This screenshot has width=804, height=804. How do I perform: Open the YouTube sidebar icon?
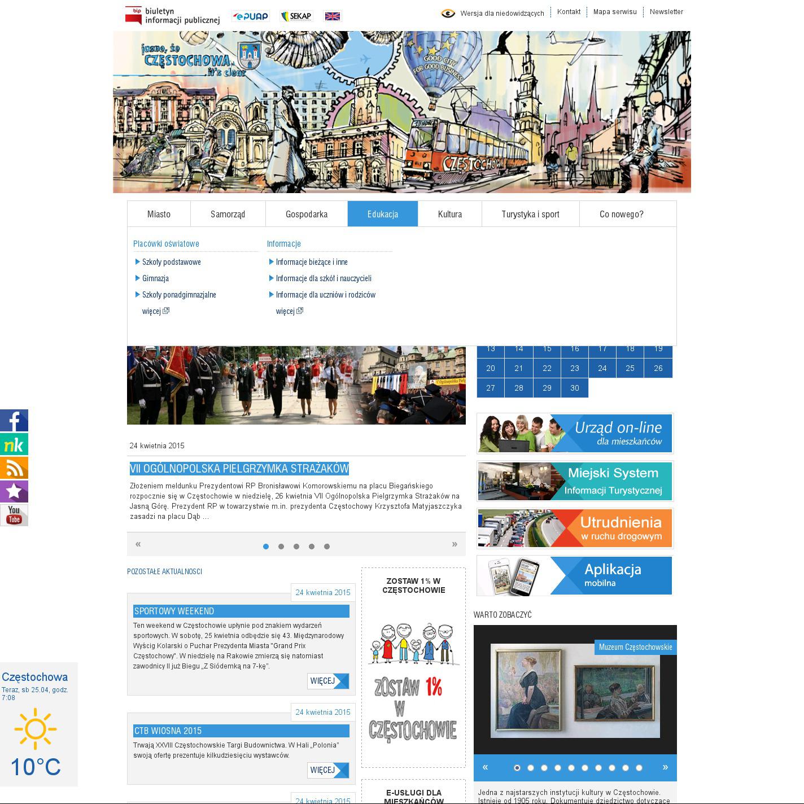tap(14, 515)
